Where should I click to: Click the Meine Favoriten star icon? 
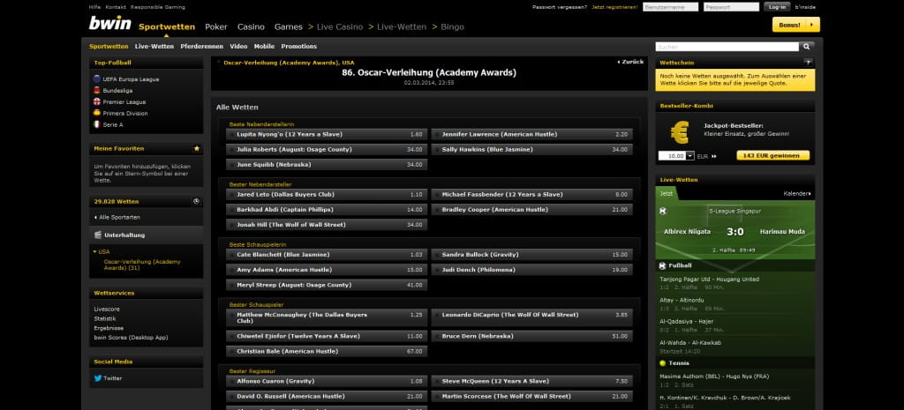tap(197, 148)
